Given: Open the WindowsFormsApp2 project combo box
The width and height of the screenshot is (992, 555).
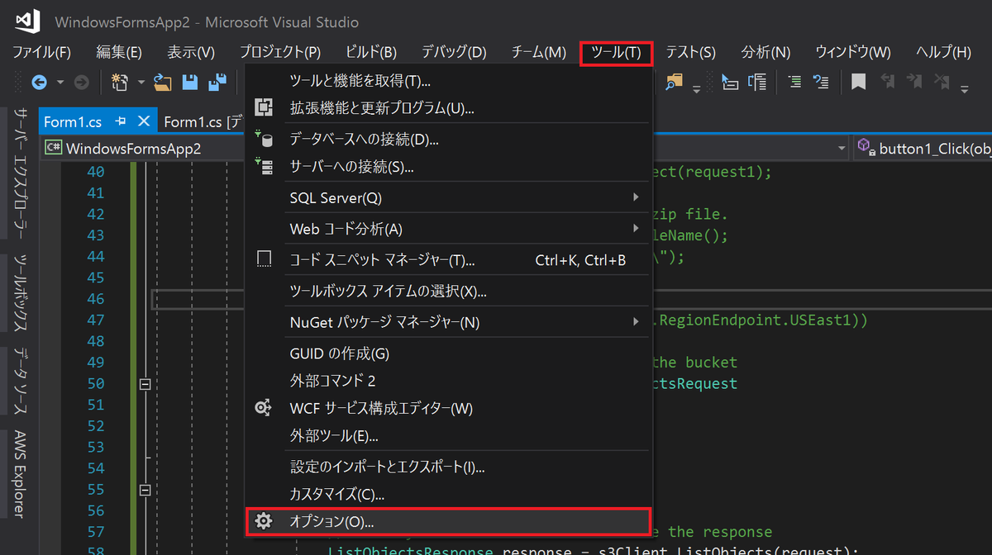Looking at the screenshot, I should (x=143, y=148).
